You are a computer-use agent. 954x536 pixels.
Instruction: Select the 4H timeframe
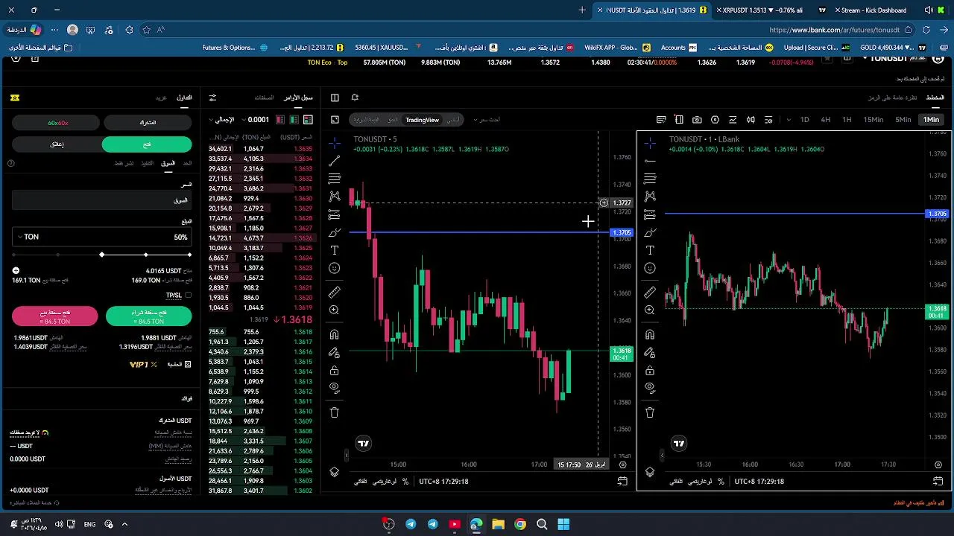pyautogui.click(x=825, y=120)
